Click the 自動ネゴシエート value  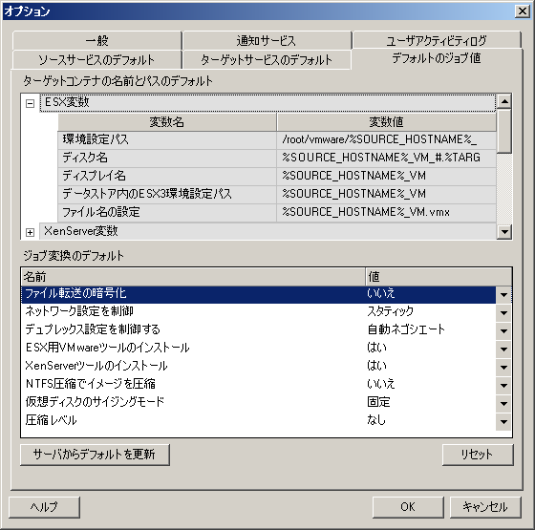pos(406,329)
